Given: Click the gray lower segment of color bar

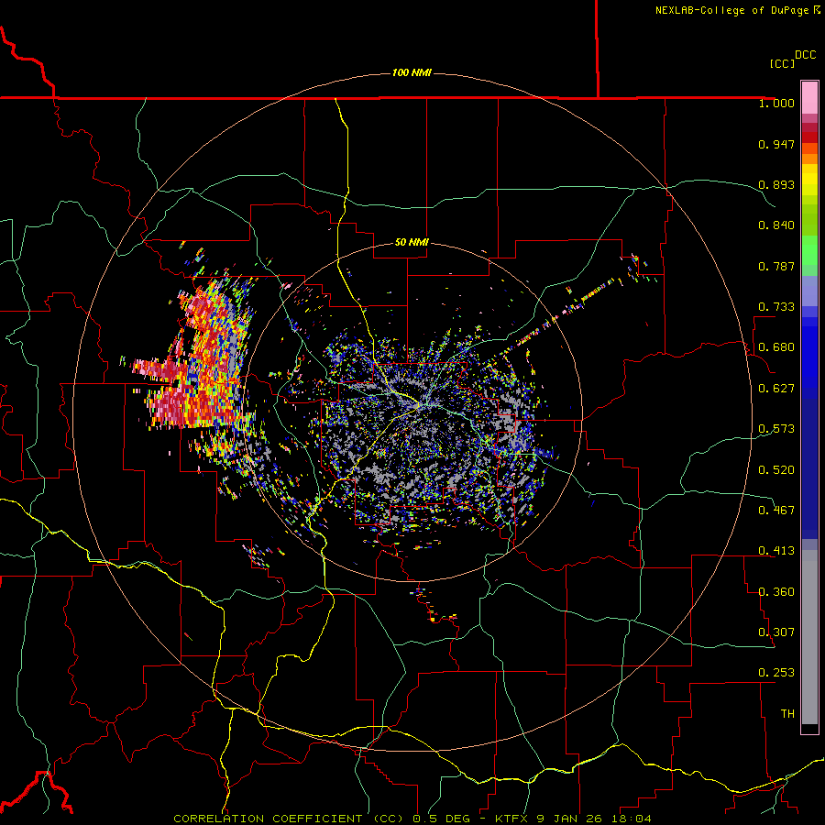Looking at the screenshot, I should [x=809, y=637].
